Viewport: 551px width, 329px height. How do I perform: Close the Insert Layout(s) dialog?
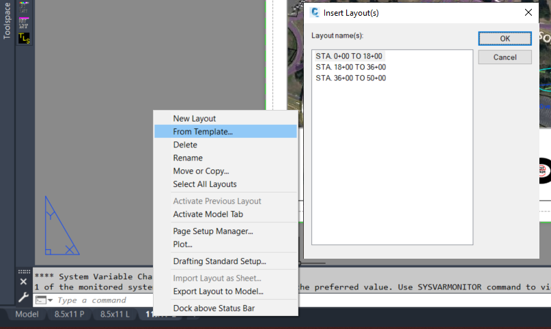[528, 13]
